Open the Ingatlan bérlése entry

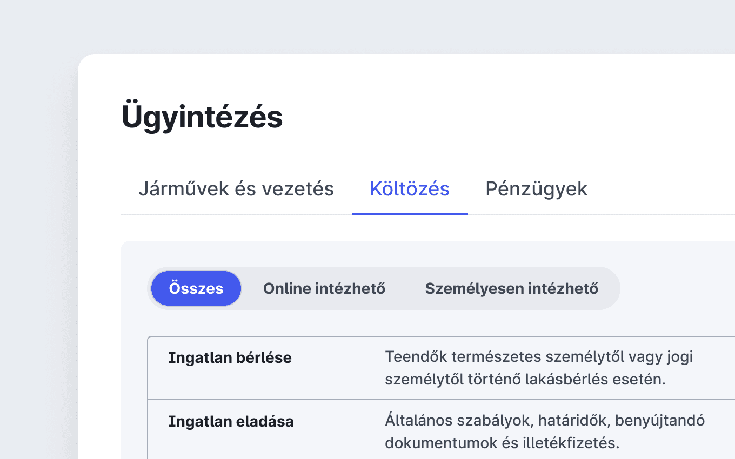441,368
